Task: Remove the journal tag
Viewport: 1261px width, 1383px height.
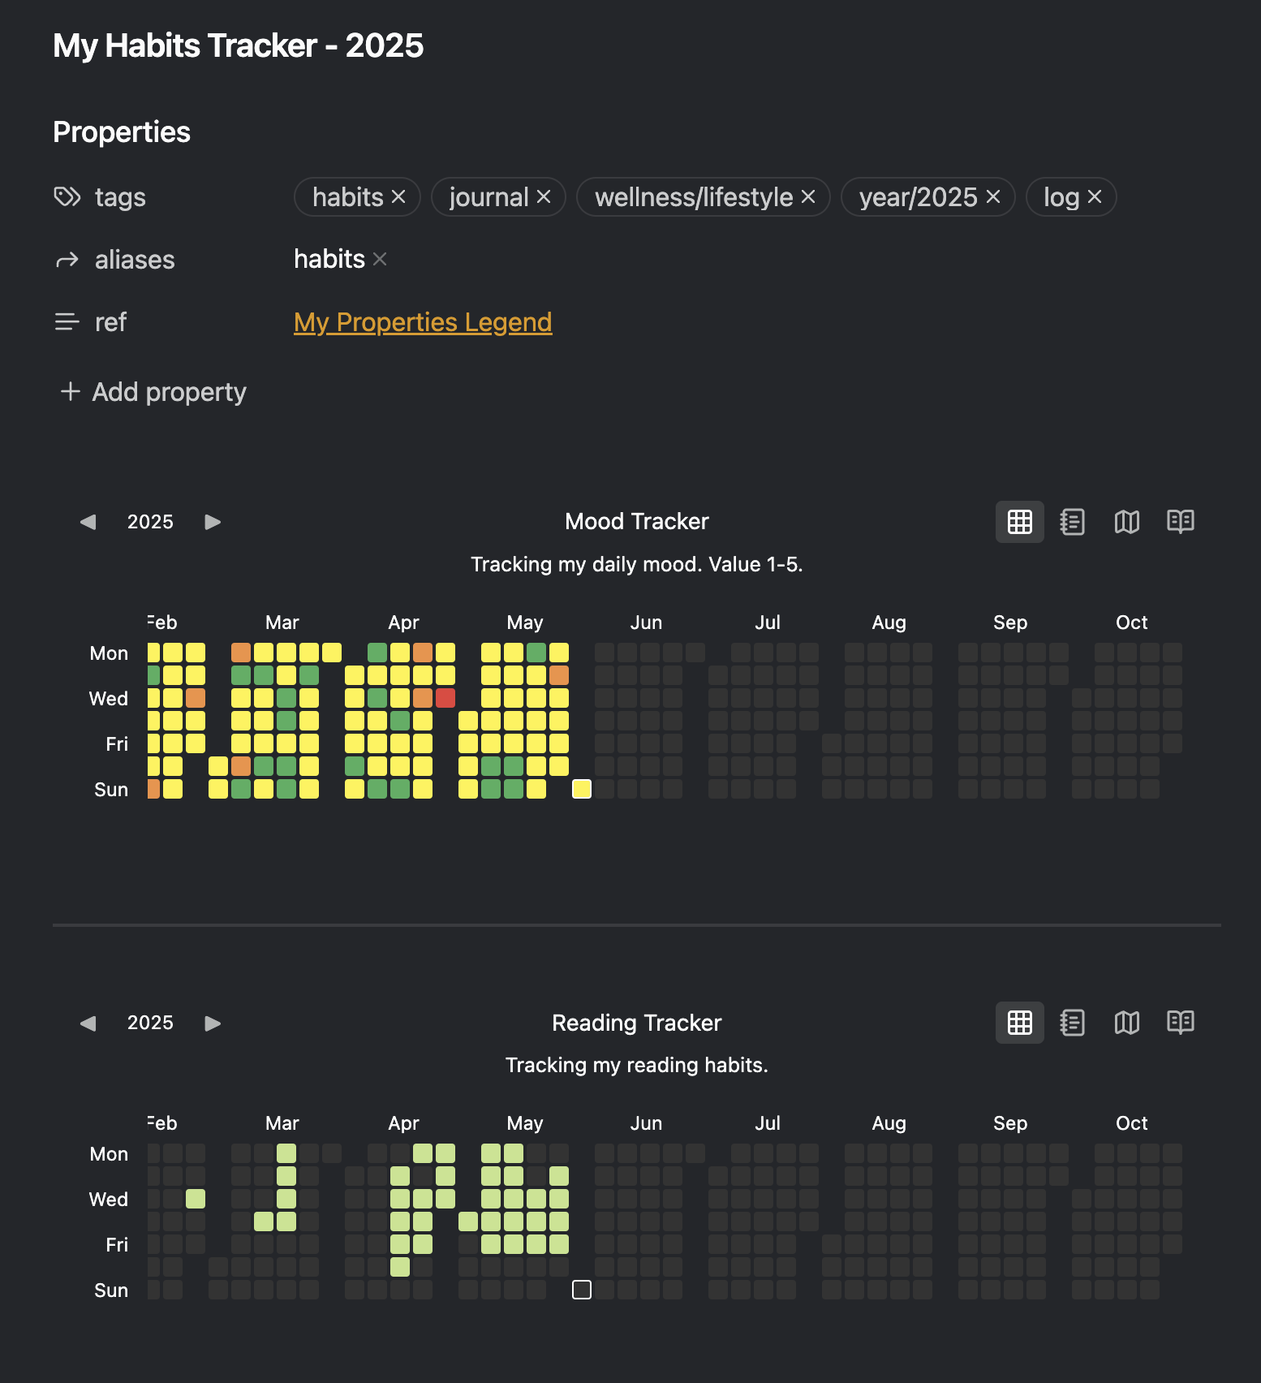Action: [544, 197]
